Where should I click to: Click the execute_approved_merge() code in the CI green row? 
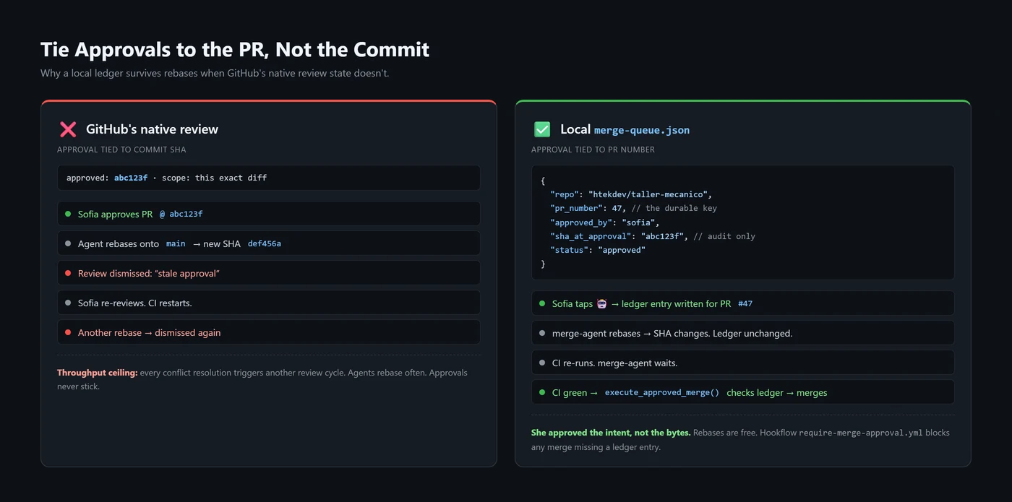(662, 393)
